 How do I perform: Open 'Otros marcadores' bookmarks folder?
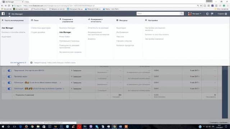click(x=221, y=9)
